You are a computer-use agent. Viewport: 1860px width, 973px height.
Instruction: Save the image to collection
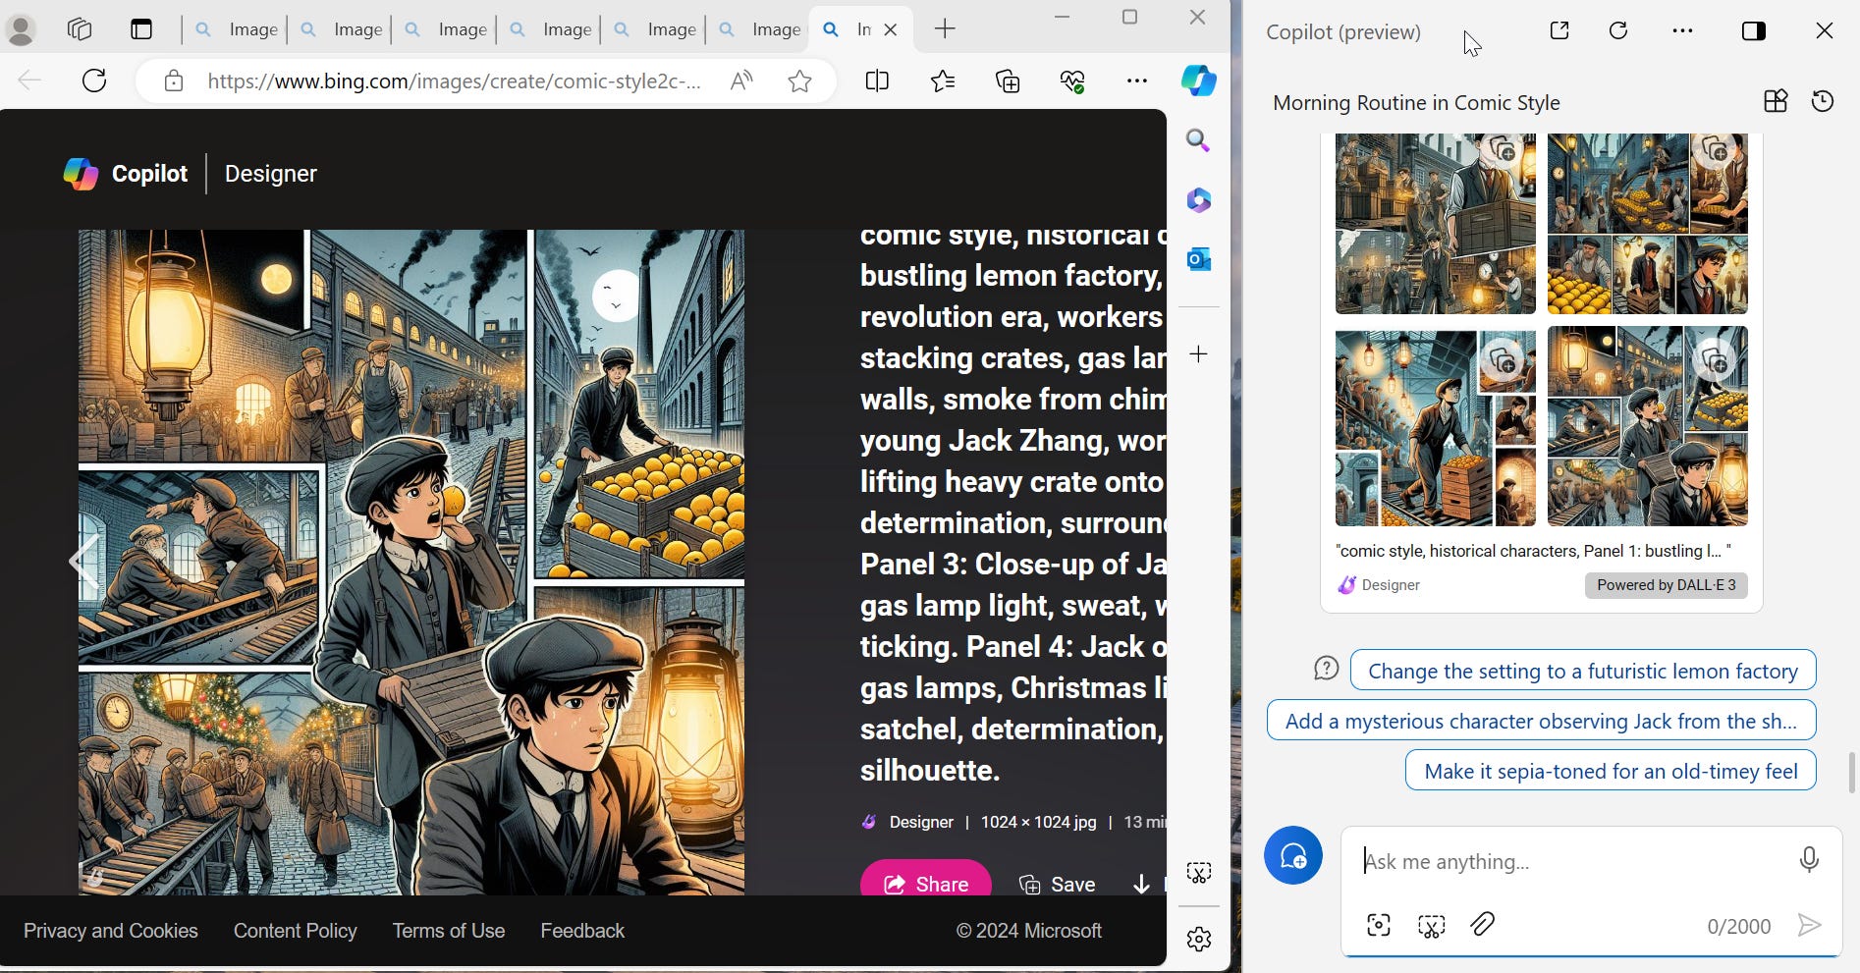[x=1057, y=884]
